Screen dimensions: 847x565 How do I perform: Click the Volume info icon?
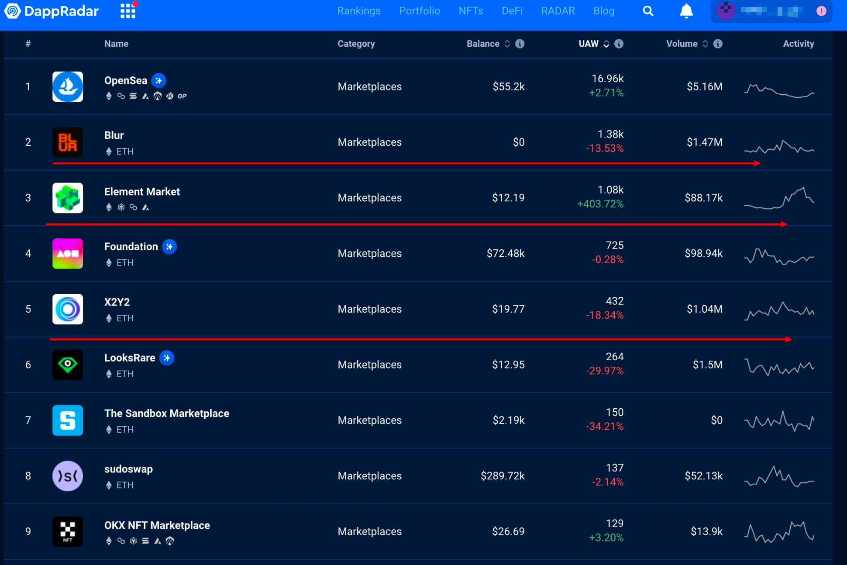point(718,44)
